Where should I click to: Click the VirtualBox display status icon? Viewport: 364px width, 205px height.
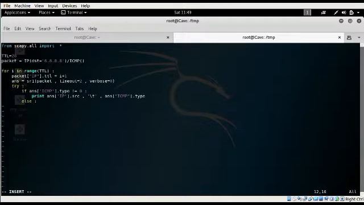tap(321, 199)
